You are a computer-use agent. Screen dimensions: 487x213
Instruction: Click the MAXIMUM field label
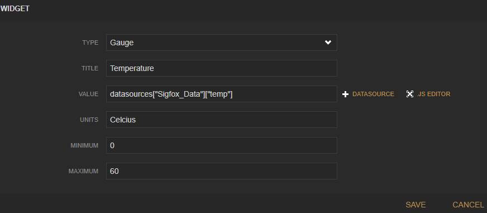[84, 171]
